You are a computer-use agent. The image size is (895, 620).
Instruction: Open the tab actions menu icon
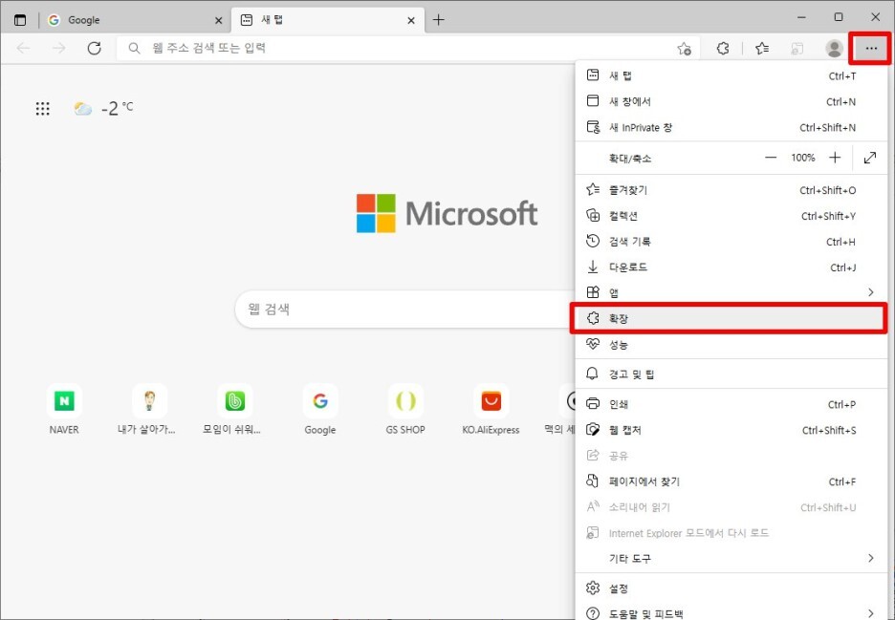20,20
